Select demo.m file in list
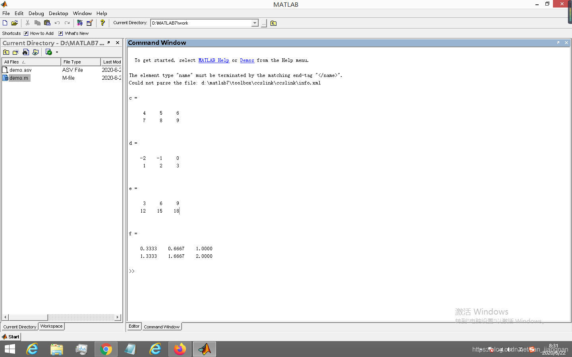 pos(16,78)
